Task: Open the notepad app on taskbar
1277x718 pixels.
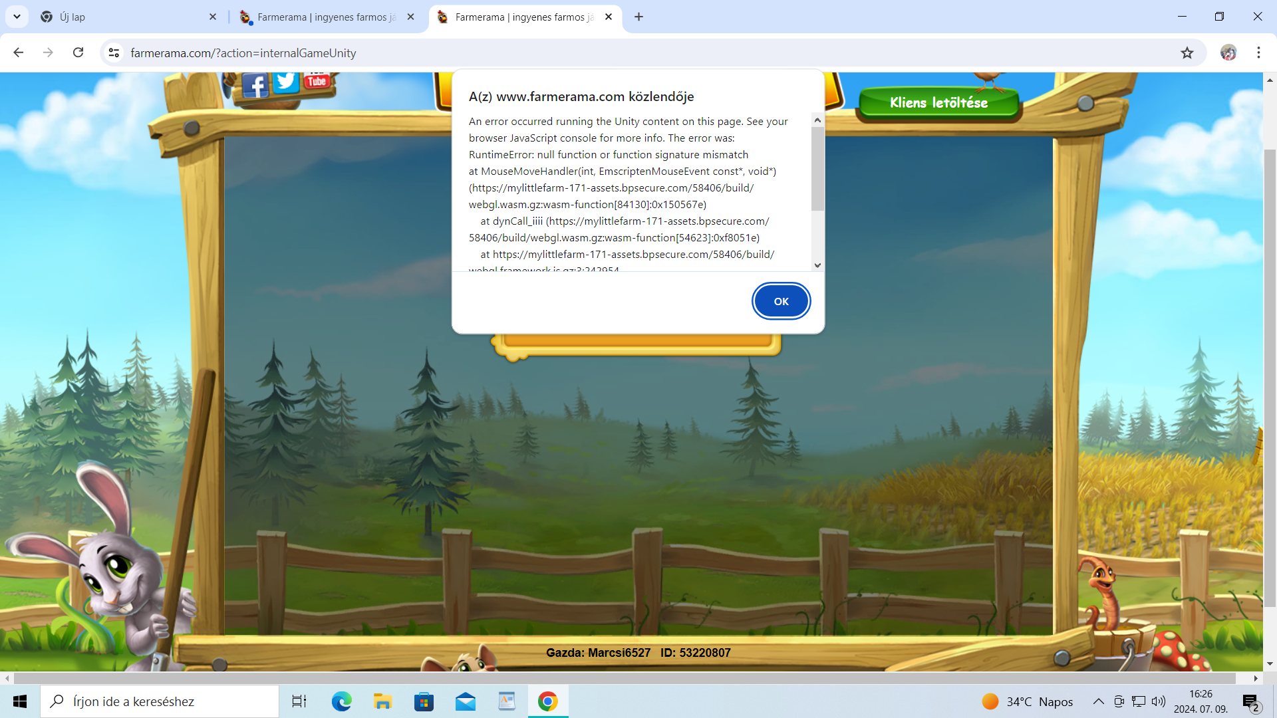Action: tap(507, 701)
